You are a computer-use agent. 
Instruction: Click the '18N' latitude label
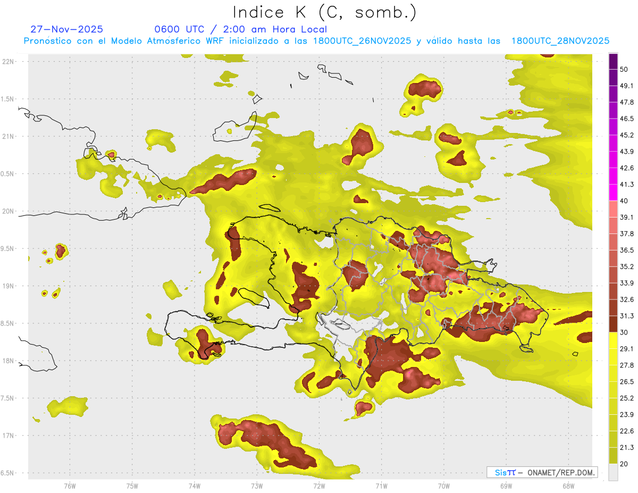(x=9, y=361)
